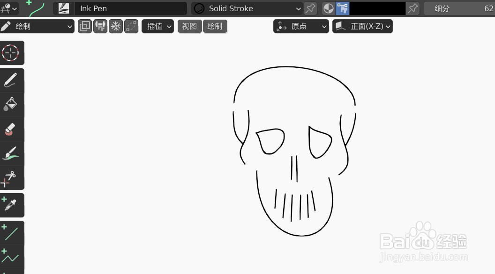The width and height of the screenshot is (495, 274).
Task: Open the 正面(X-Z) drawing plane dropdown
Action: [x=363, y=27]
